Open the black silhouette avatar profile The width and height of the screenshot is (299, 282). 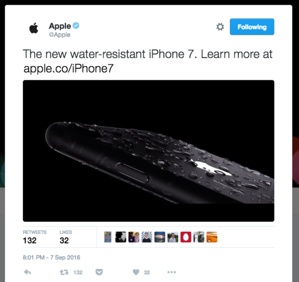121,237
